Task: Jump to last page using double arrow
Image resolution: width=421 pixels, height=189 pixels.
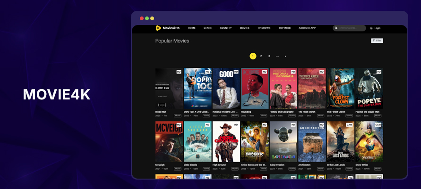Action: (285, 56)
